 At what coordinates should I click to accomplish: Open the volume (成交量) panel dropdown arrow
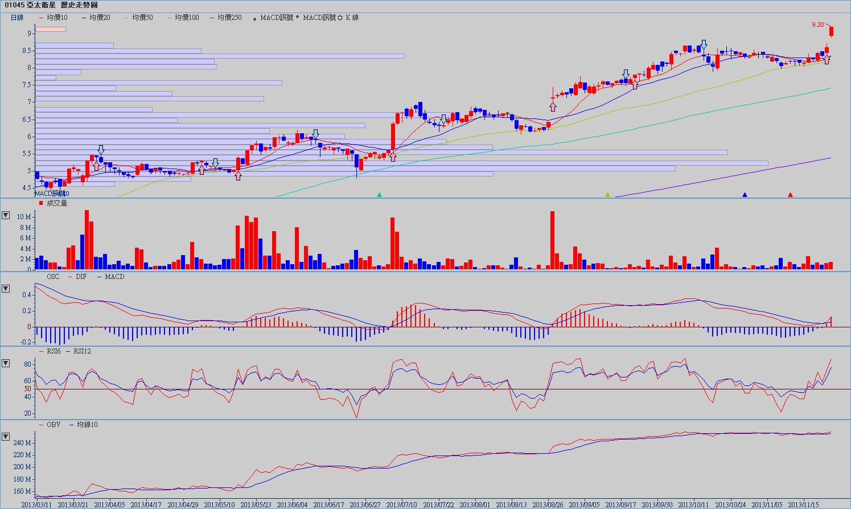(6, 215)
